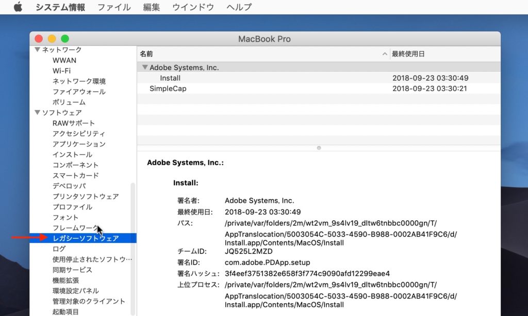The width and height of the screenshot is (528, 316).
Task: Open the ファイル menu
Action: (x=113, y=7)
